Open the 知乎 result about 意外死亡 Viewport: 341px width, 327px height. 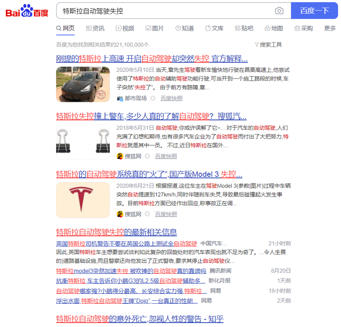(140, 319)
